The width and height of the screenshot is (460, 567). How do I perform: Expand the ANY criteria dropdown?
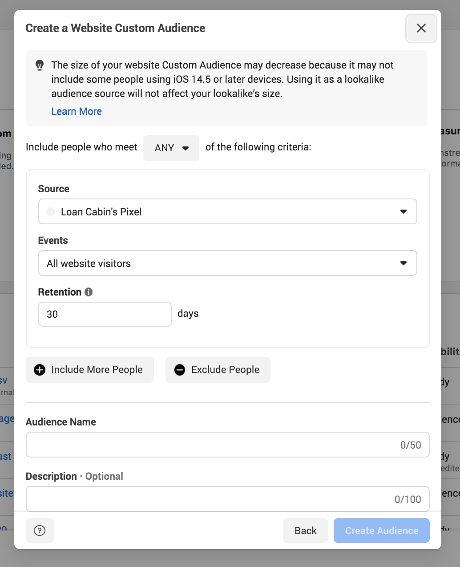click(171, 148)
